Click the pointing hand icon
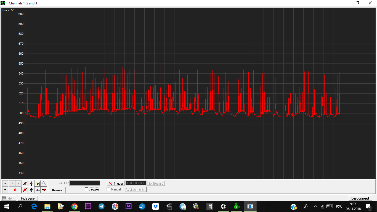377x212 pixels. coord(38,184)
